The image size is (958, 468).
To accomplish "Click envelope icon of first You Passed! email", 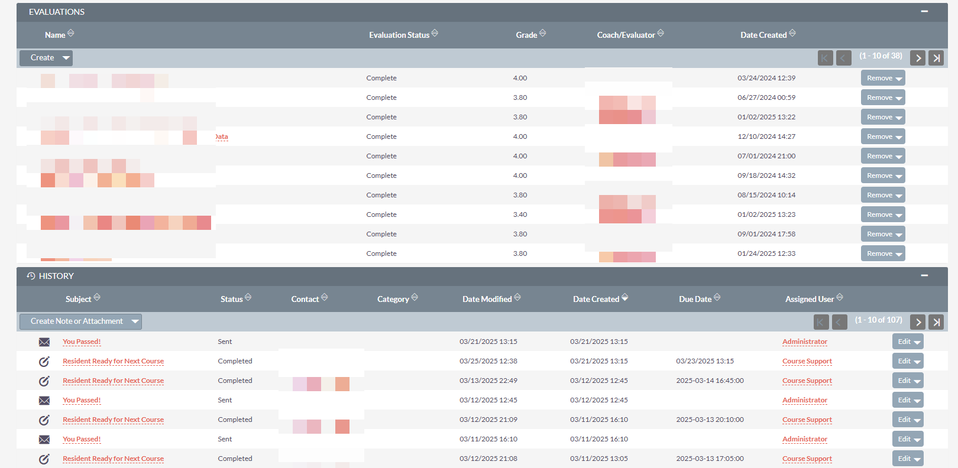I will (x=44, y=342).
